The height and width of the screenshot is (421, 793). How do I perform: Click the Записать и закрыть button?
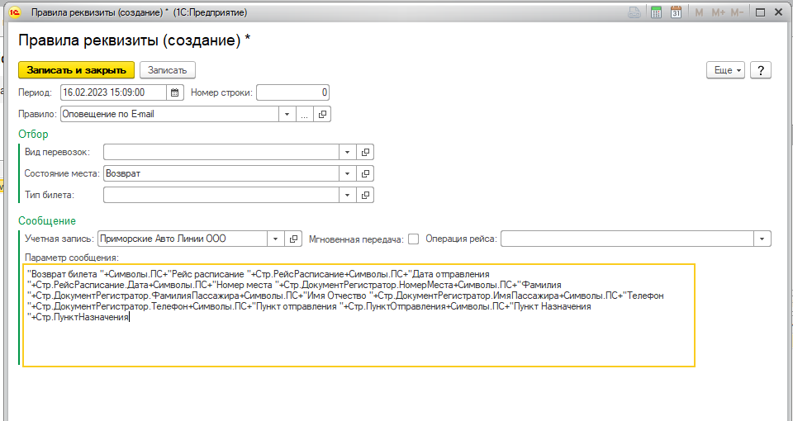tap(76, 70)
